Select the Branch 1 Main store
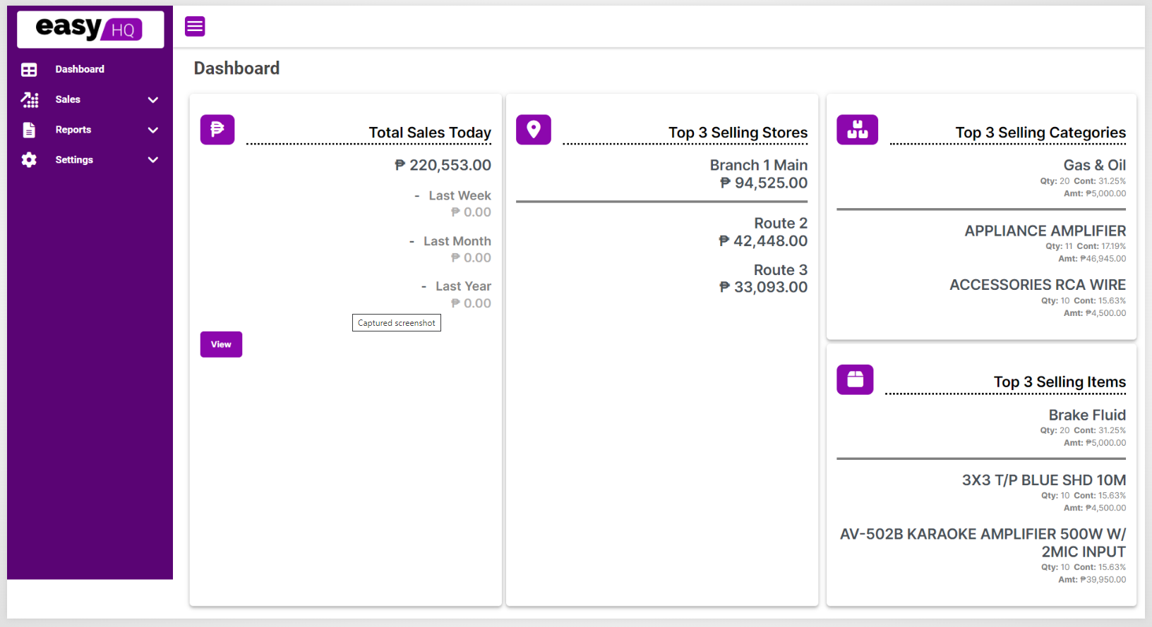 (759, 165)
